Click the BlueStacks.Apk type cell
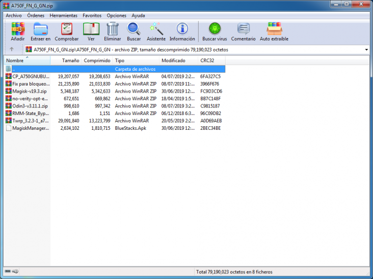This screenshot has width=373, height=279. tap(130, 128)
